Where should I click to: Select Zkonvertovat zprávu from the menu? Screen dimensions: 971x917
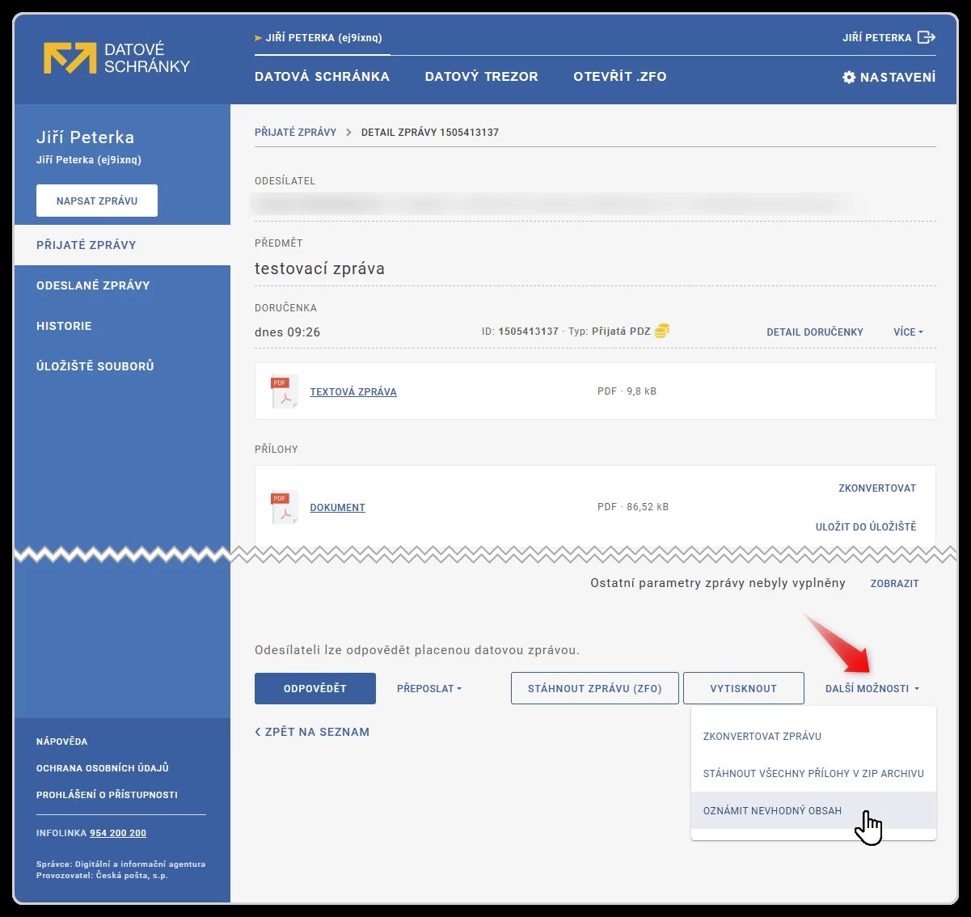tap(813, 737)
